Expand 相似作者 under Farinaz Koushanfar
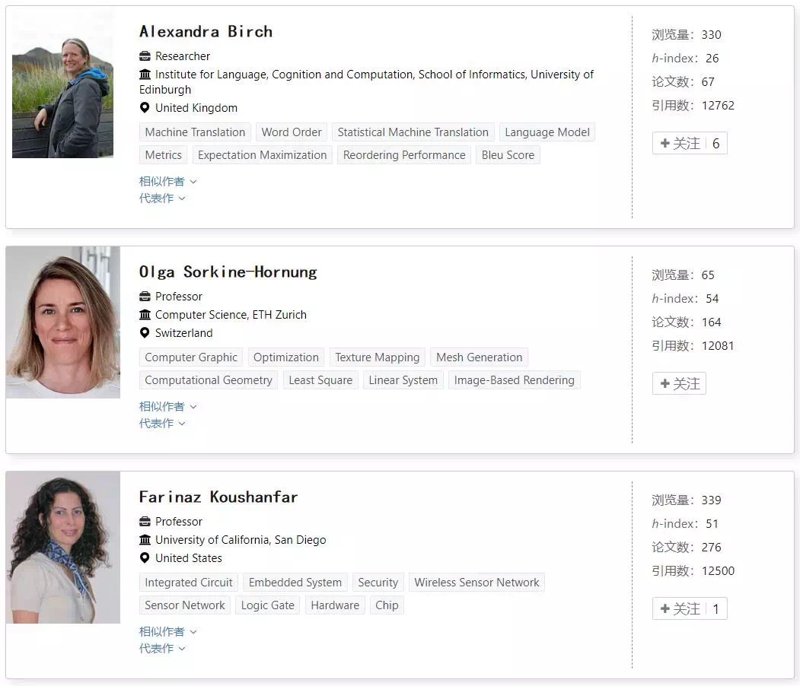800x686 pixels. pos(168,632)
